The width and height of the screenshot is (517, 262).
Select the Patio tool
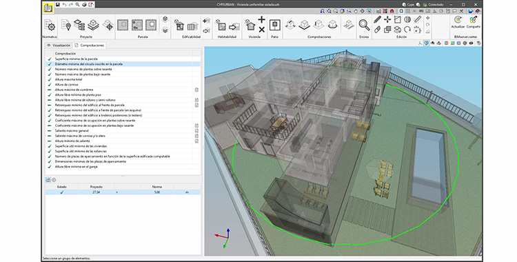274,25
